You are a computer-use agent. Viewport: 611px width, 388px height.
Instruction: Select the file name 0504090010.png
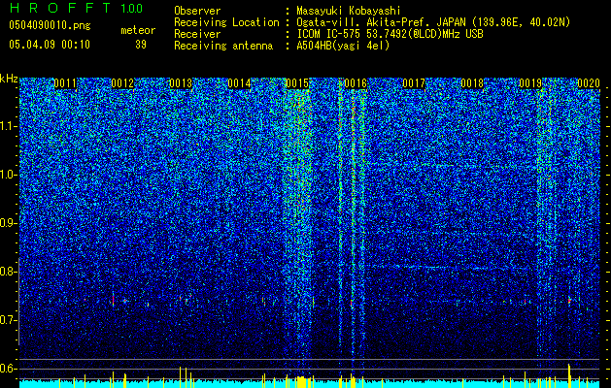click(x=50, y=25)
